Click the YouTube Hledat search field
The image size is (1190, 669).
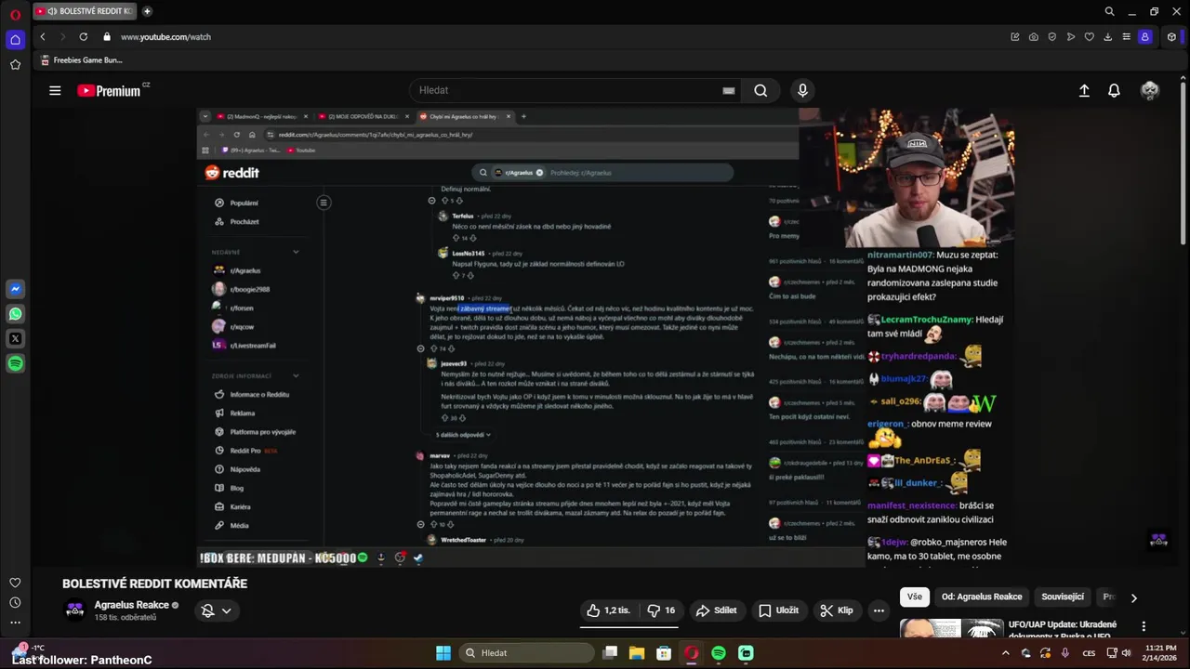point(576,90)
